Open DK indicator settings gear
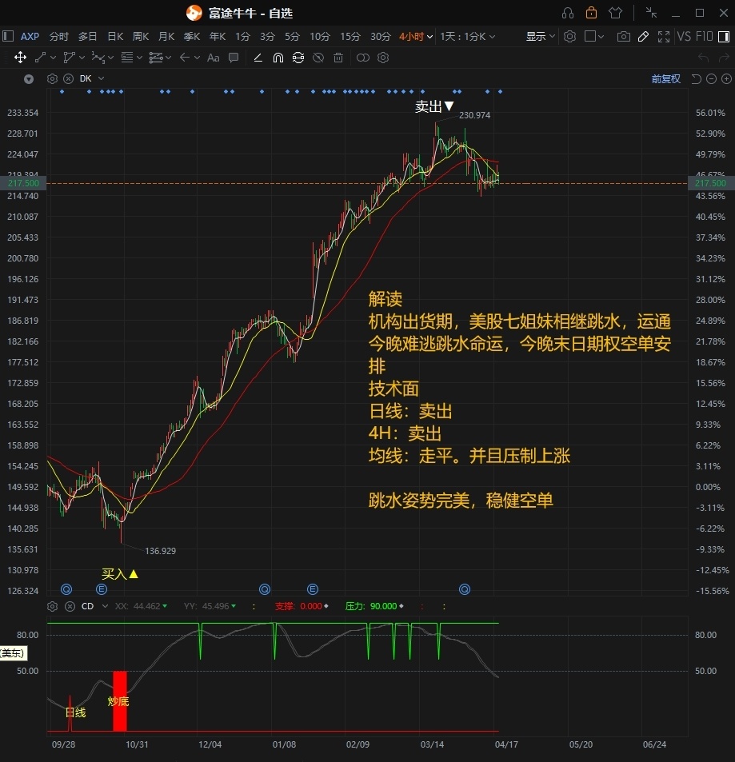This screenshot has width=735, height=762. click(x=52, y=78)
